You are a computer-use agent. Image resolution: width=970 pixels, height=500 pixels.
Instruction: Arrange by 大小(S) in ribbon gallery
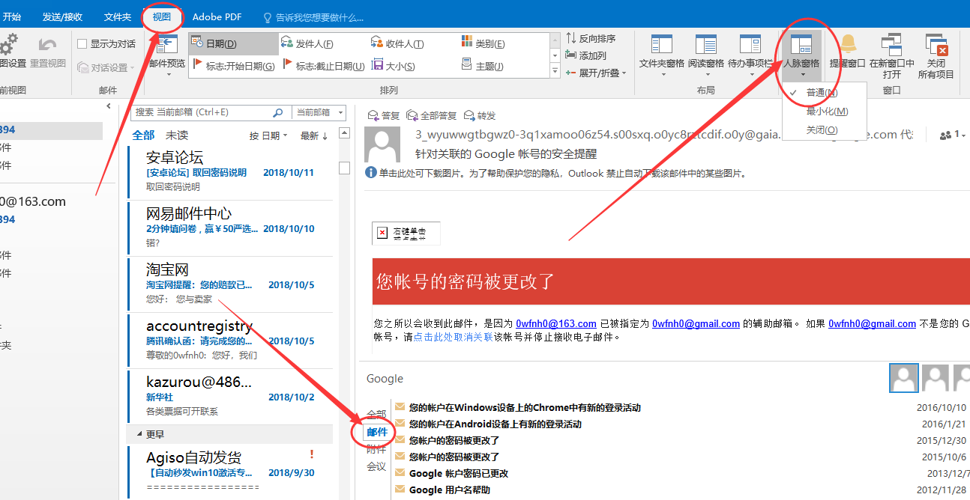pos(394,66)
